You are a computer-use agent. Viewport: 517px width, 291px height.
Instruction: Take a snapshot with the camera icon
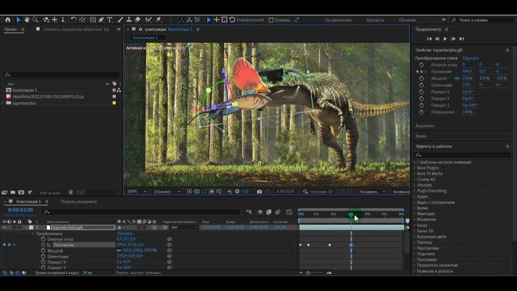click(259, 192)
